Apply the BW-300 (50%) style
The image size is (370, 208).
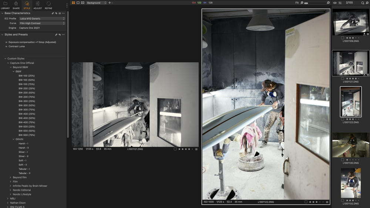point(27,105)
